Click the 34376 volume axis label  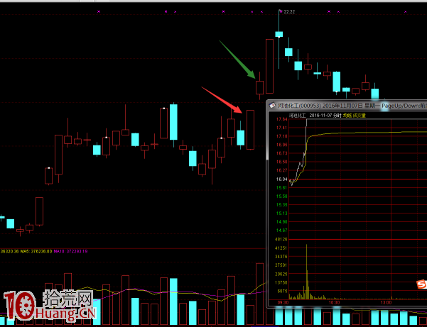pyautogui.click(x=281, y=256)
